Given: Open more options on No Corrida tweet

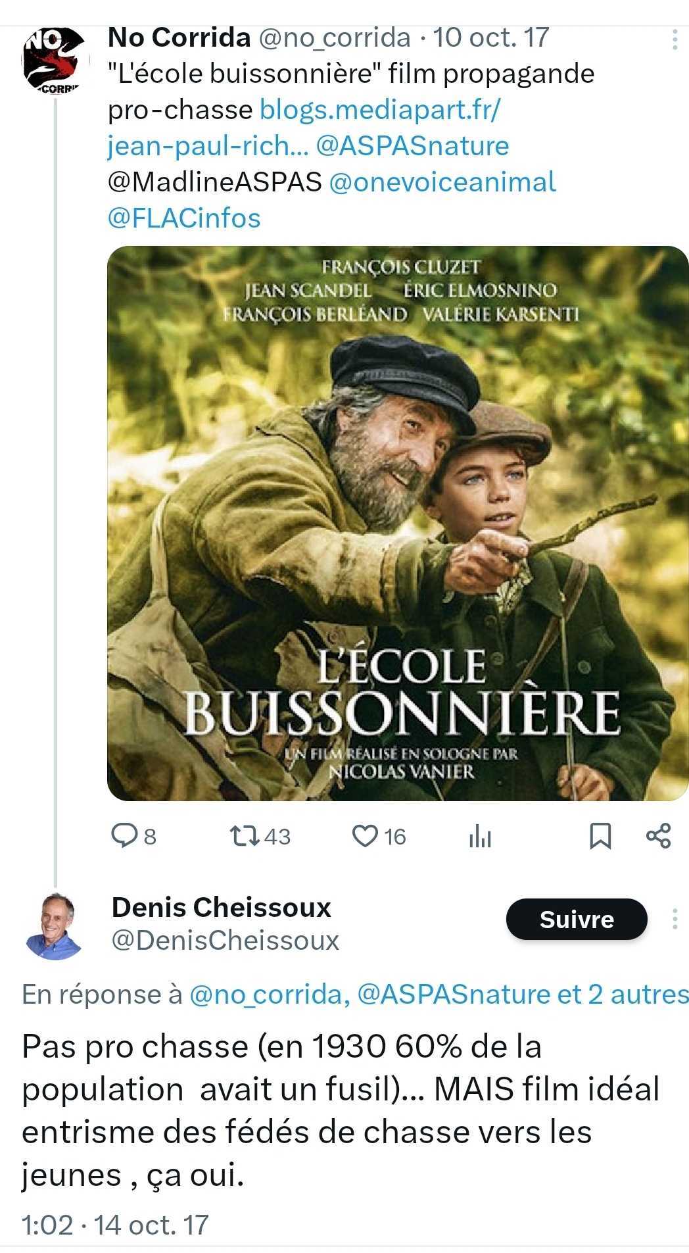Looking at the screenshot, I should [x=675, y=39].
